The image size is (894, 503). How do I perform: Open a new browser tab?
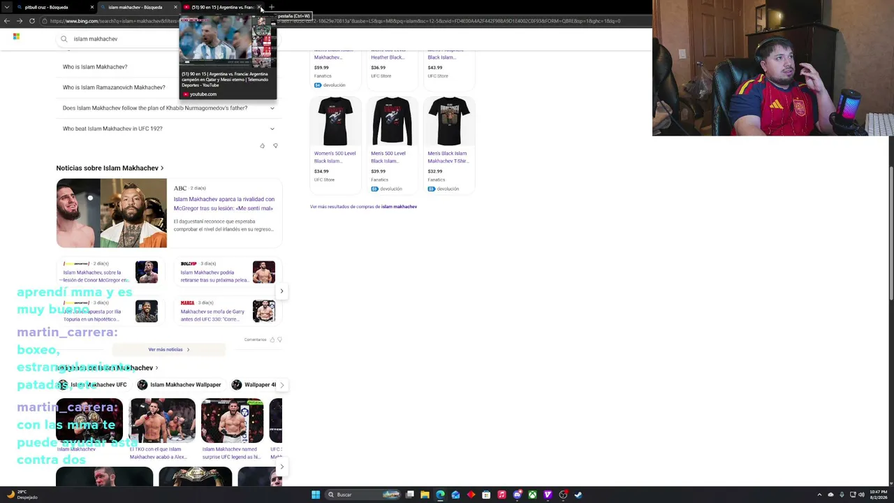point(272,7)
